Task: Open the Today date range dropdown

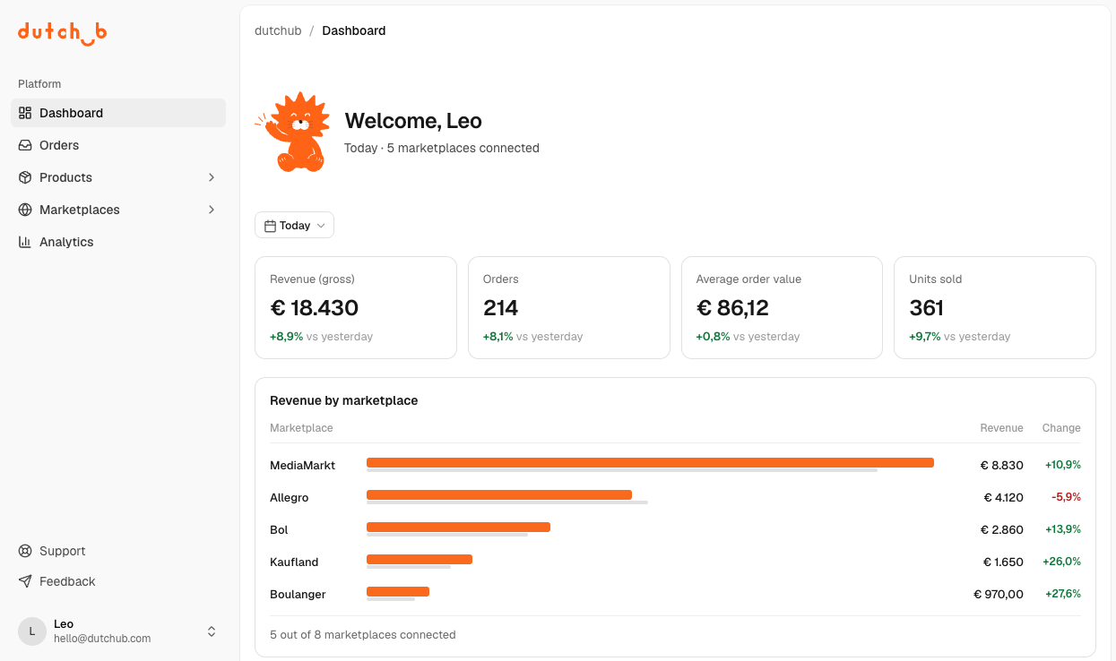Action: [x=294, y=226]
